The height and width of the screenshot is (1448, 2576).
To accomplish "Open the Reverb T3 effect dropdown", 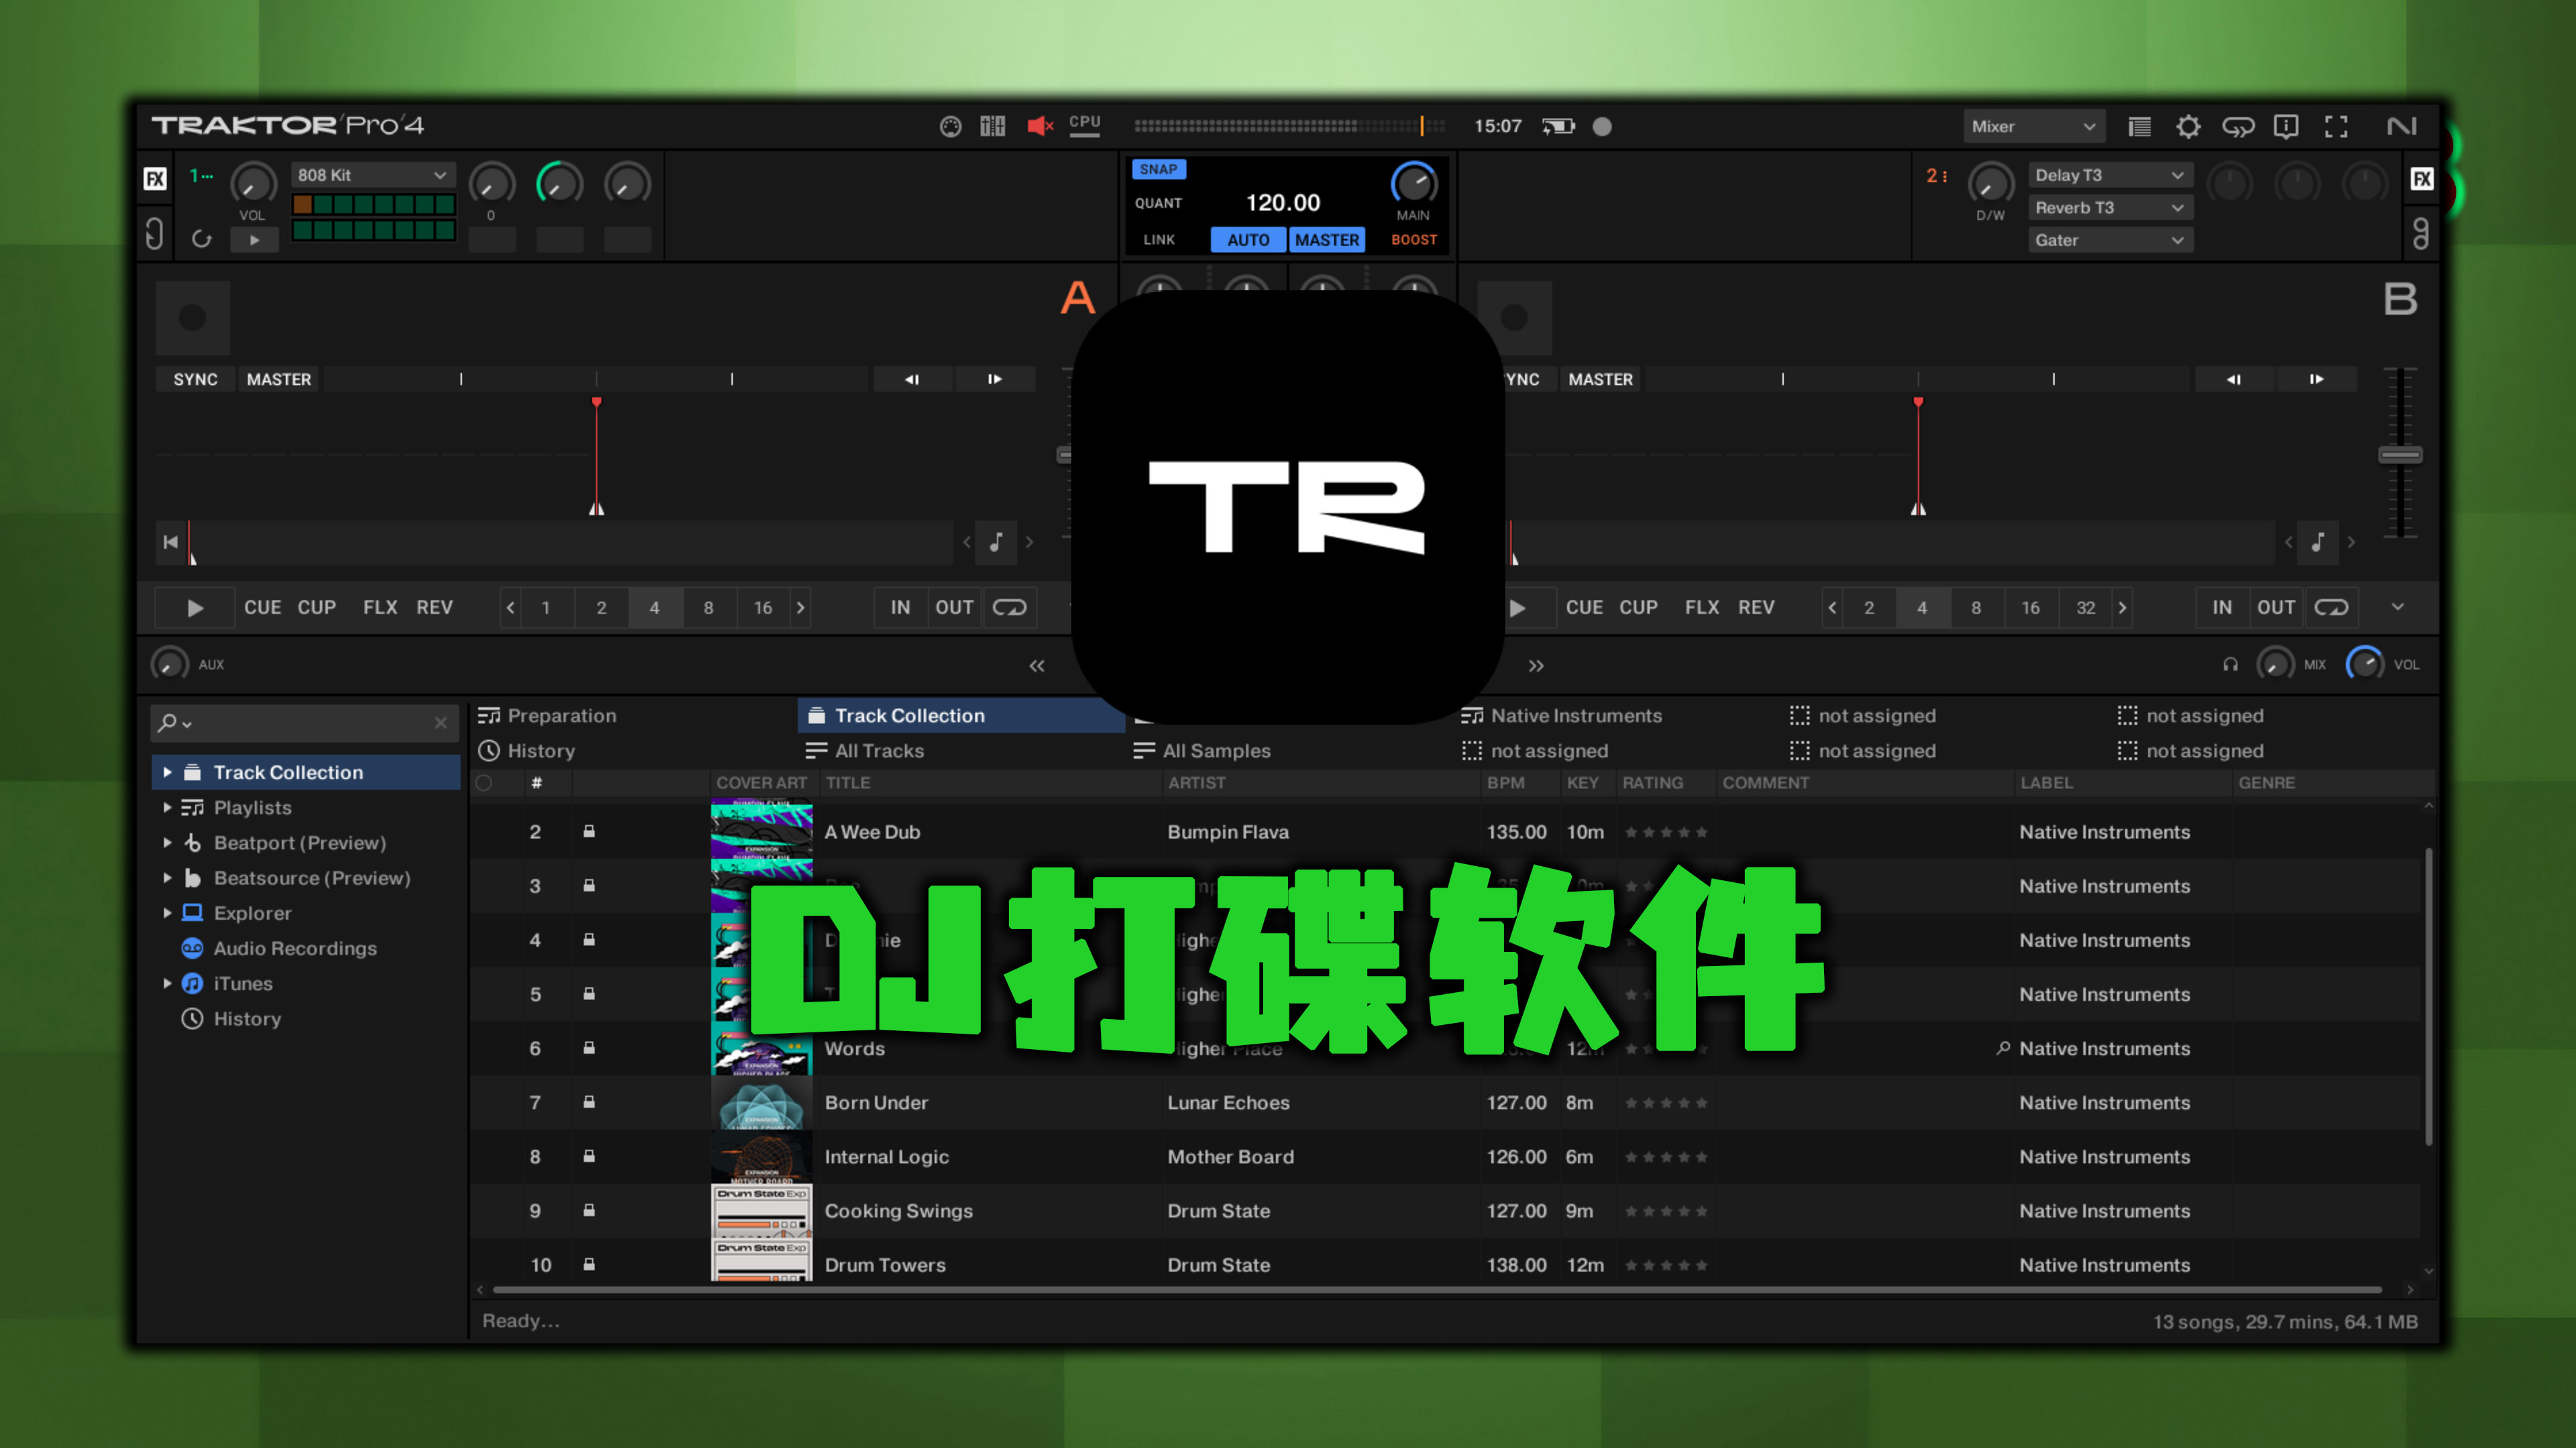I will point(2110,208).
